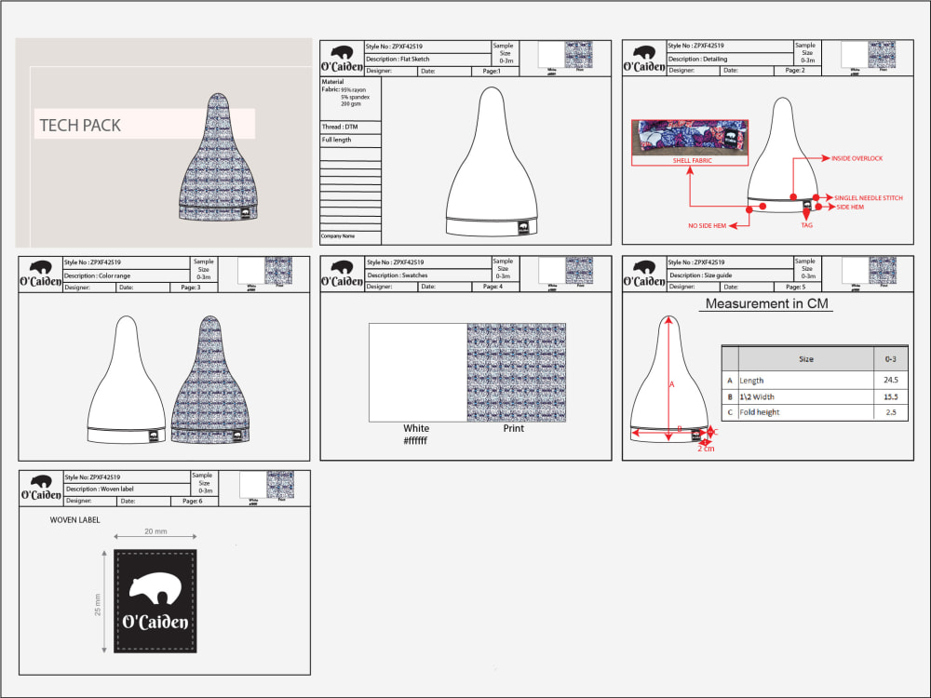Select 'Description : Detailing' header text
Image resolution: width=931 pixels, height=698 pixels.
point(697,60)
